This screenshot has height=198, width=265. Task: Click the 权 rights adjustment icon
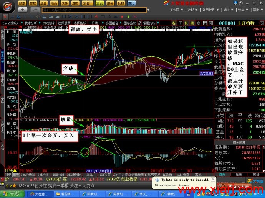(x=186, y=23)
